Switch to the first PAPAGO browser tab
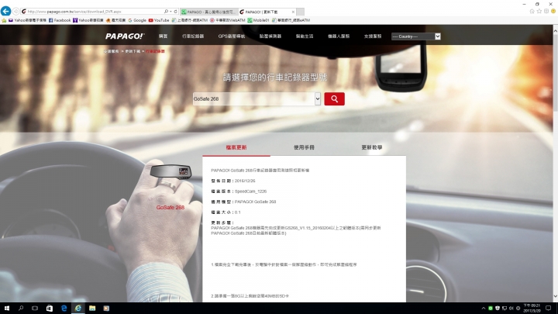 tap(209, 12)
